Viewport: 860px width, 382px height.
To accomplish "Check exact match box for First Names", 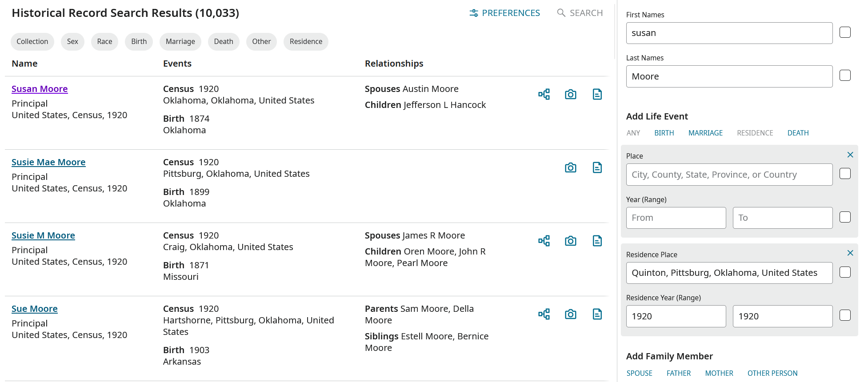I will (x=845, y=32).
